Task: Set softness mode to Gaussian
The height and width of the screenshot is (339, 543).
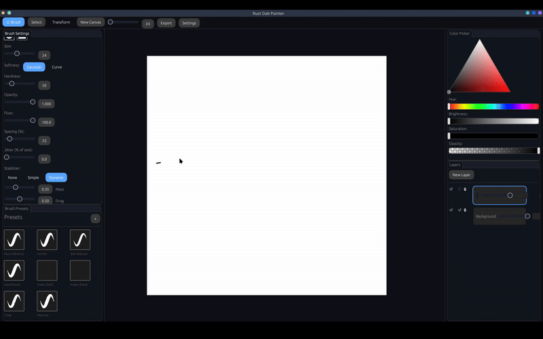Action: [34, 67]
